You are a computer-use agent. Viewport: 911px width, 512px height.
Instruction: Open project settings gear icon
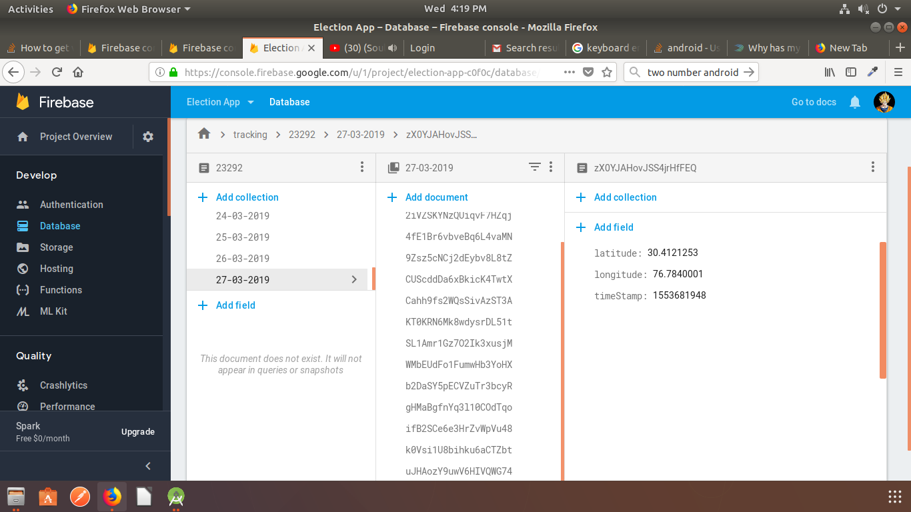click(x=148, y=137)
